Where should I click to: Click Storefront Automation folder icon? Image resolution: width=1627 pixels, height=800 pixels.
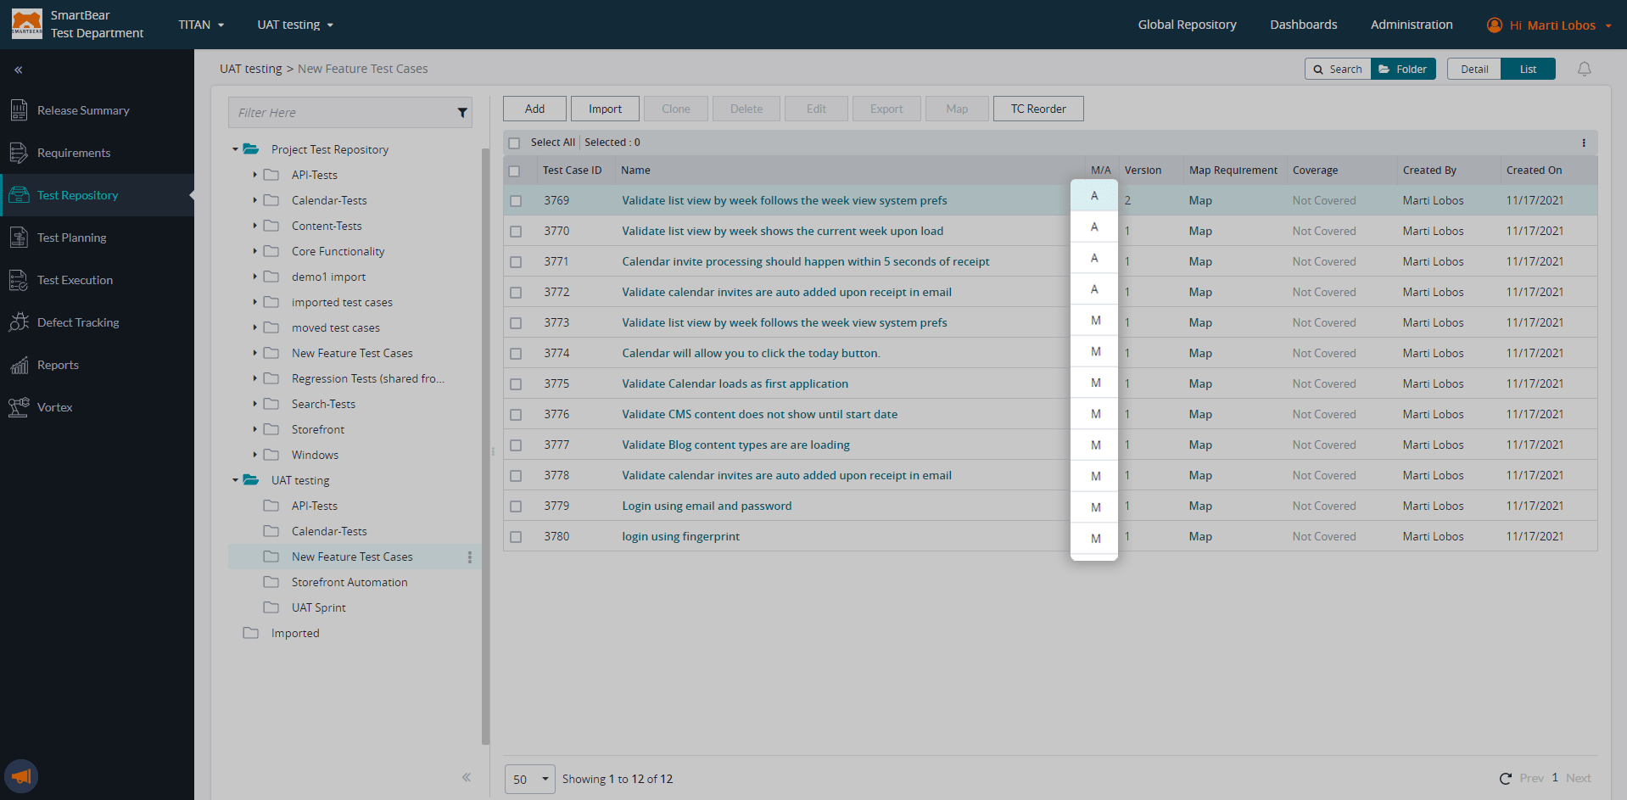click(x=271, y=582)
